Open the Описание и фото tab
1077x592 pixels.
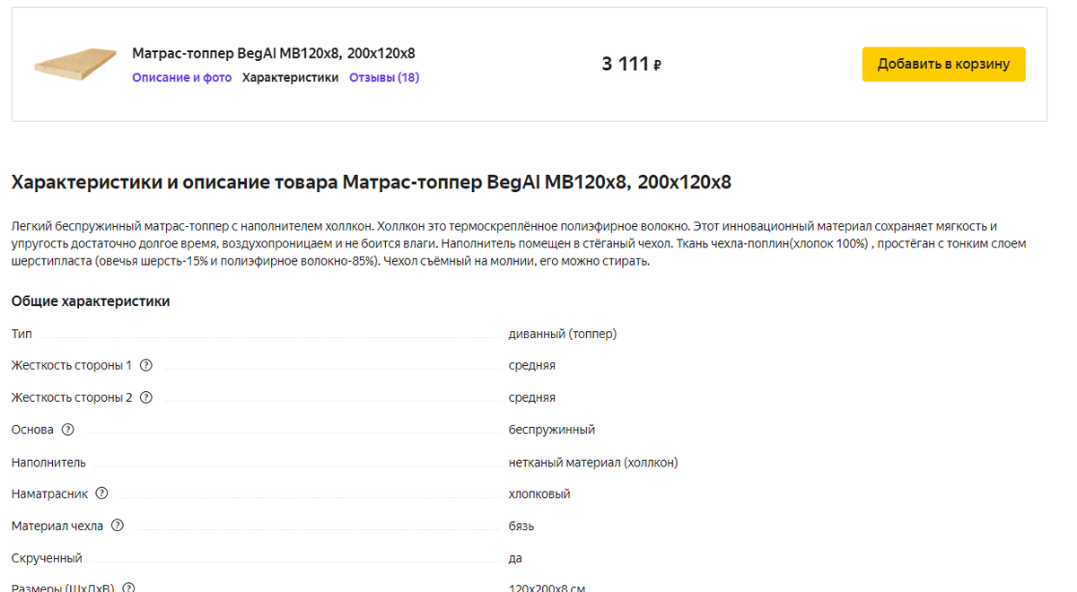tap(181, 77)
